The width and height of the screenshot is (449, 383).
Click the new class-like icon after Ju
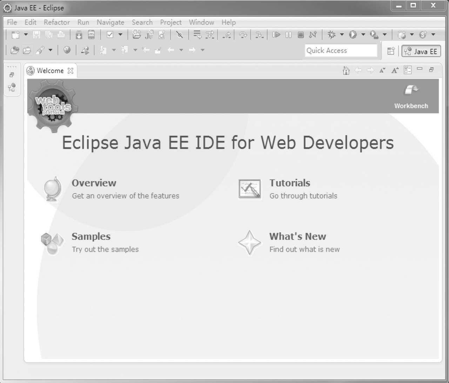coord(162,35)
